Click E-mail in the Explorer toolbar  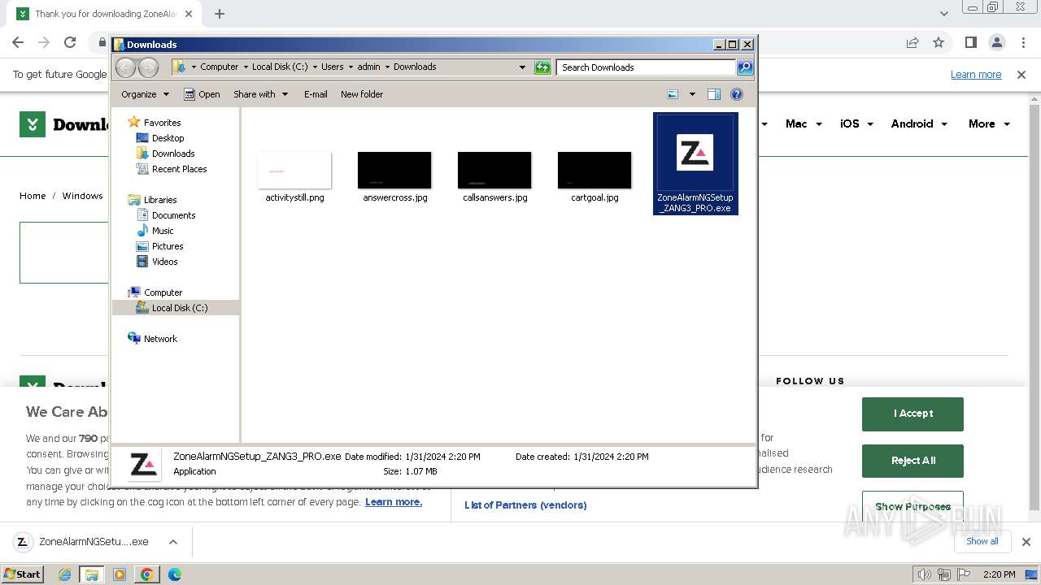tap(316, 94)
